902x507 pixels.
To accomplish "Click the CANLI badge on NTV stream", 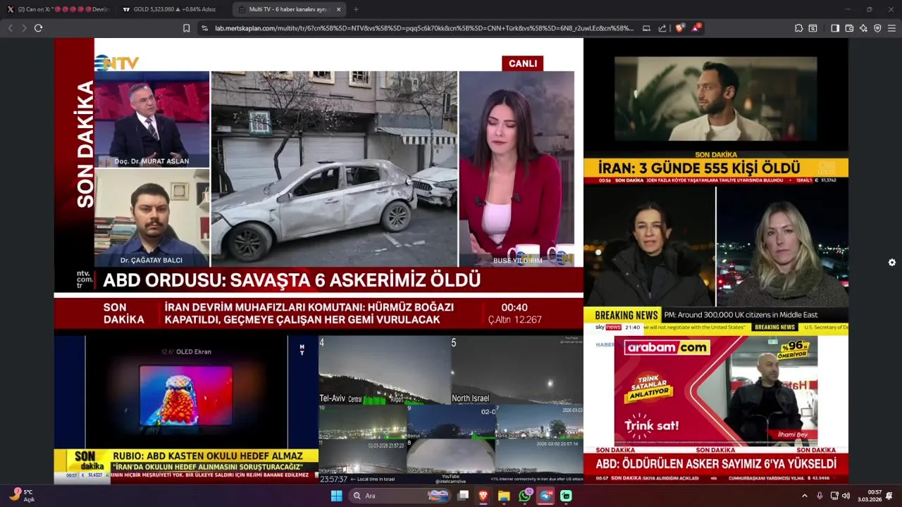I will tap(522, 63).
